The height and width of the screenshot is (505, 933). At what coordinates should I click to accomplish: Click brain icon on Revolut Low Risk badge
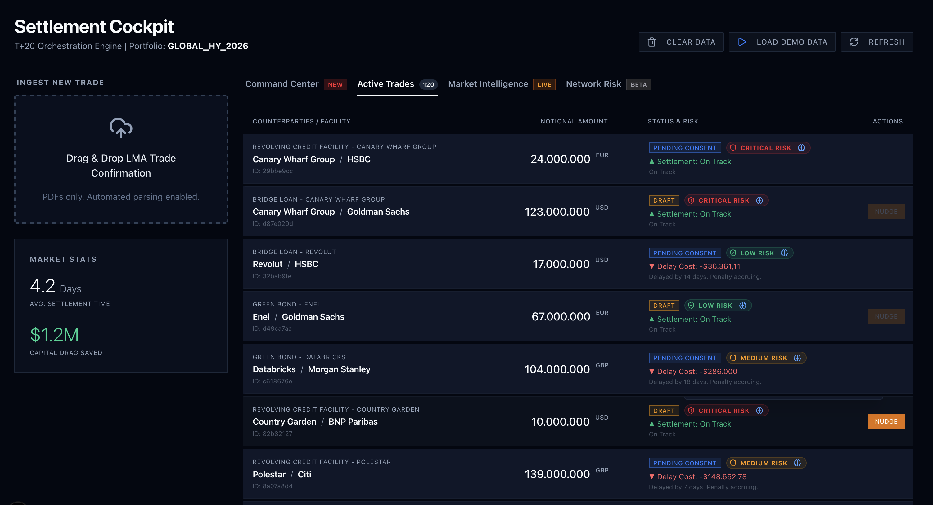pos(784,253)
